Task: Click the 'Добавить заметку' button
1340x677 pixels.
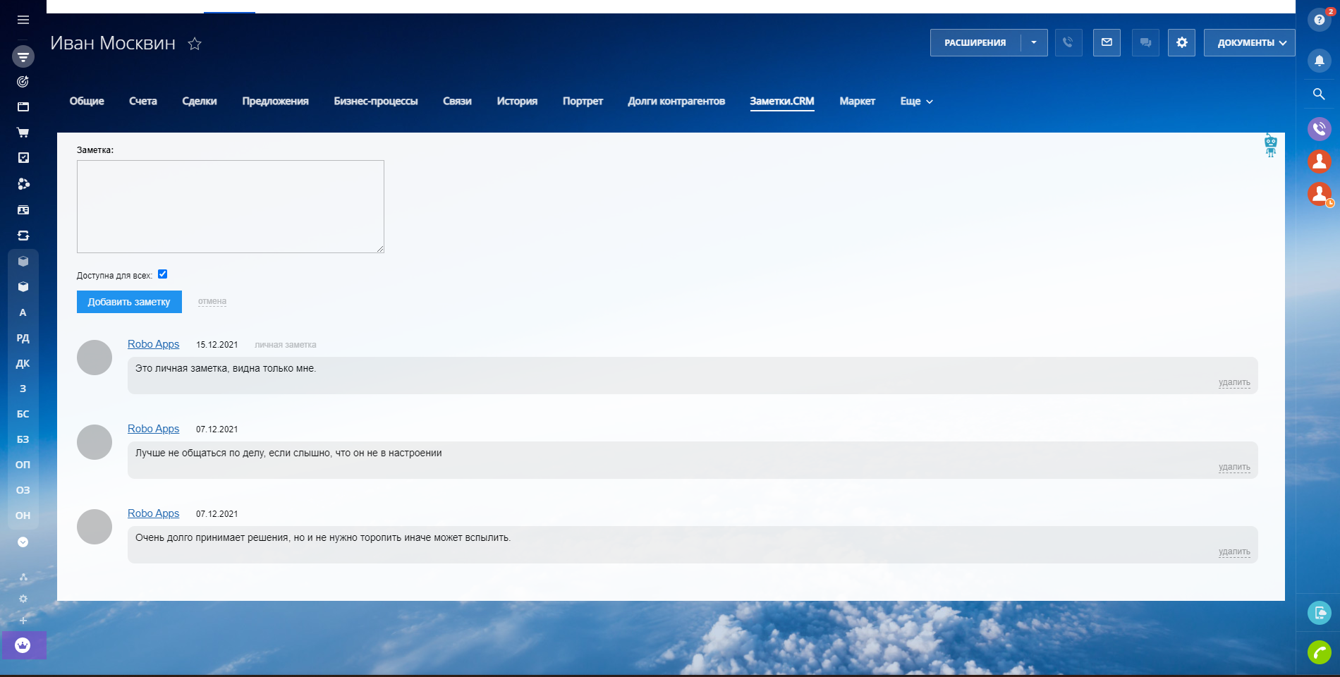Action: (129, 302)
